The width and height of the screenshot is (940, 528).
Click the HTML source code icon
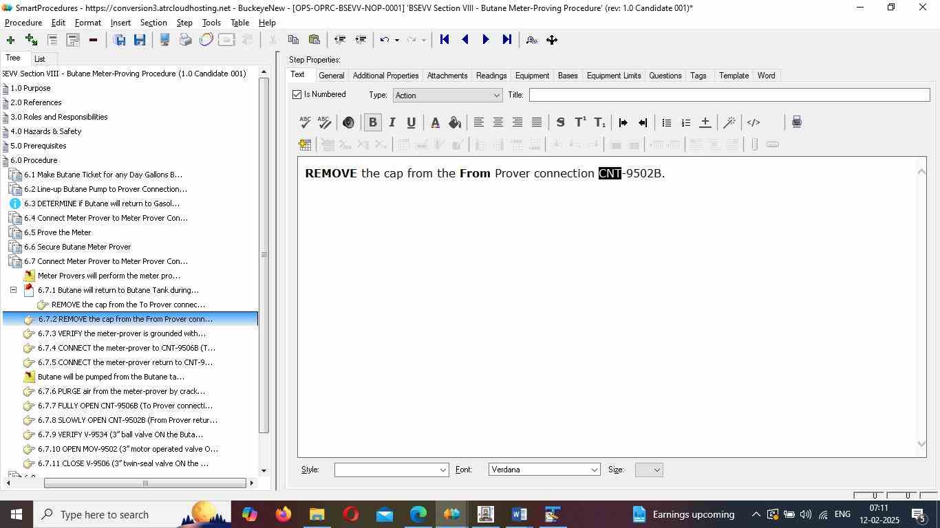coord(754,122)
